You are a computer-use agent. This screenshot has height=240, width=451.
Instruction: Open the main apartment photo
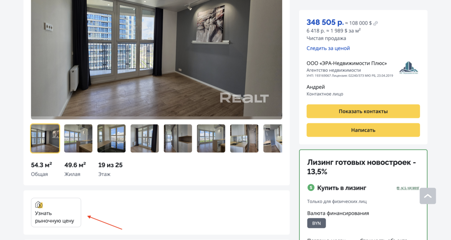coord(157,59)
